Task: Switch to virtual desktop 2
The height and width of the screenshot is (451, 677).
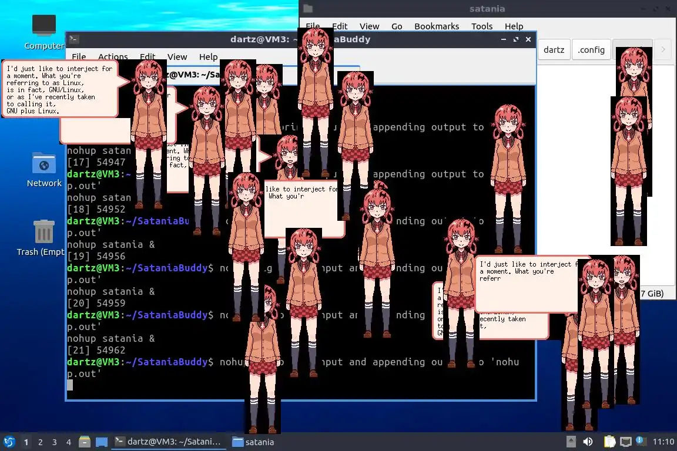Action: coord(40,442)
